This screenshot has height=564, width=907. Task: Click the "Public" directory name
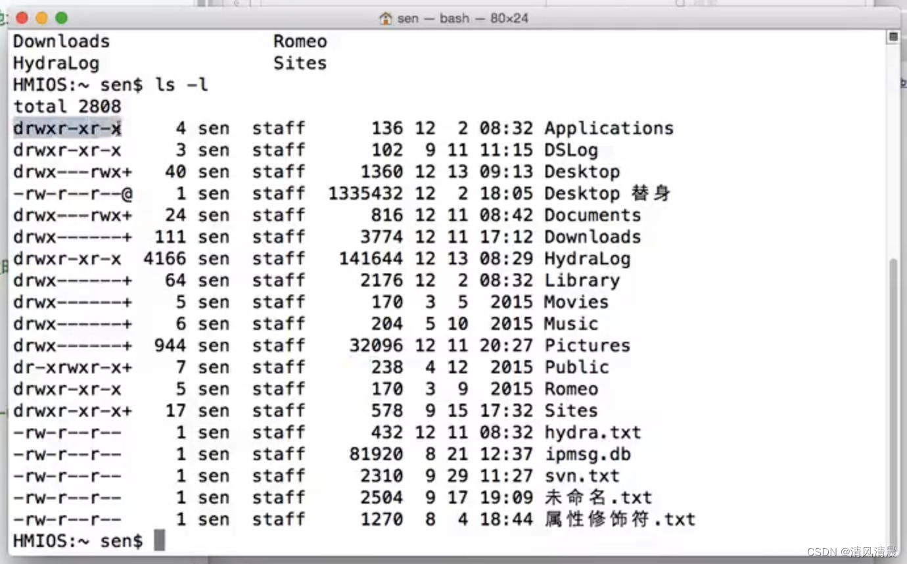click(x=576, y=367)
